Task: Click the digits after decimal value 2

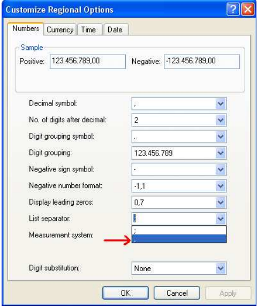Action: click(136, 120)
